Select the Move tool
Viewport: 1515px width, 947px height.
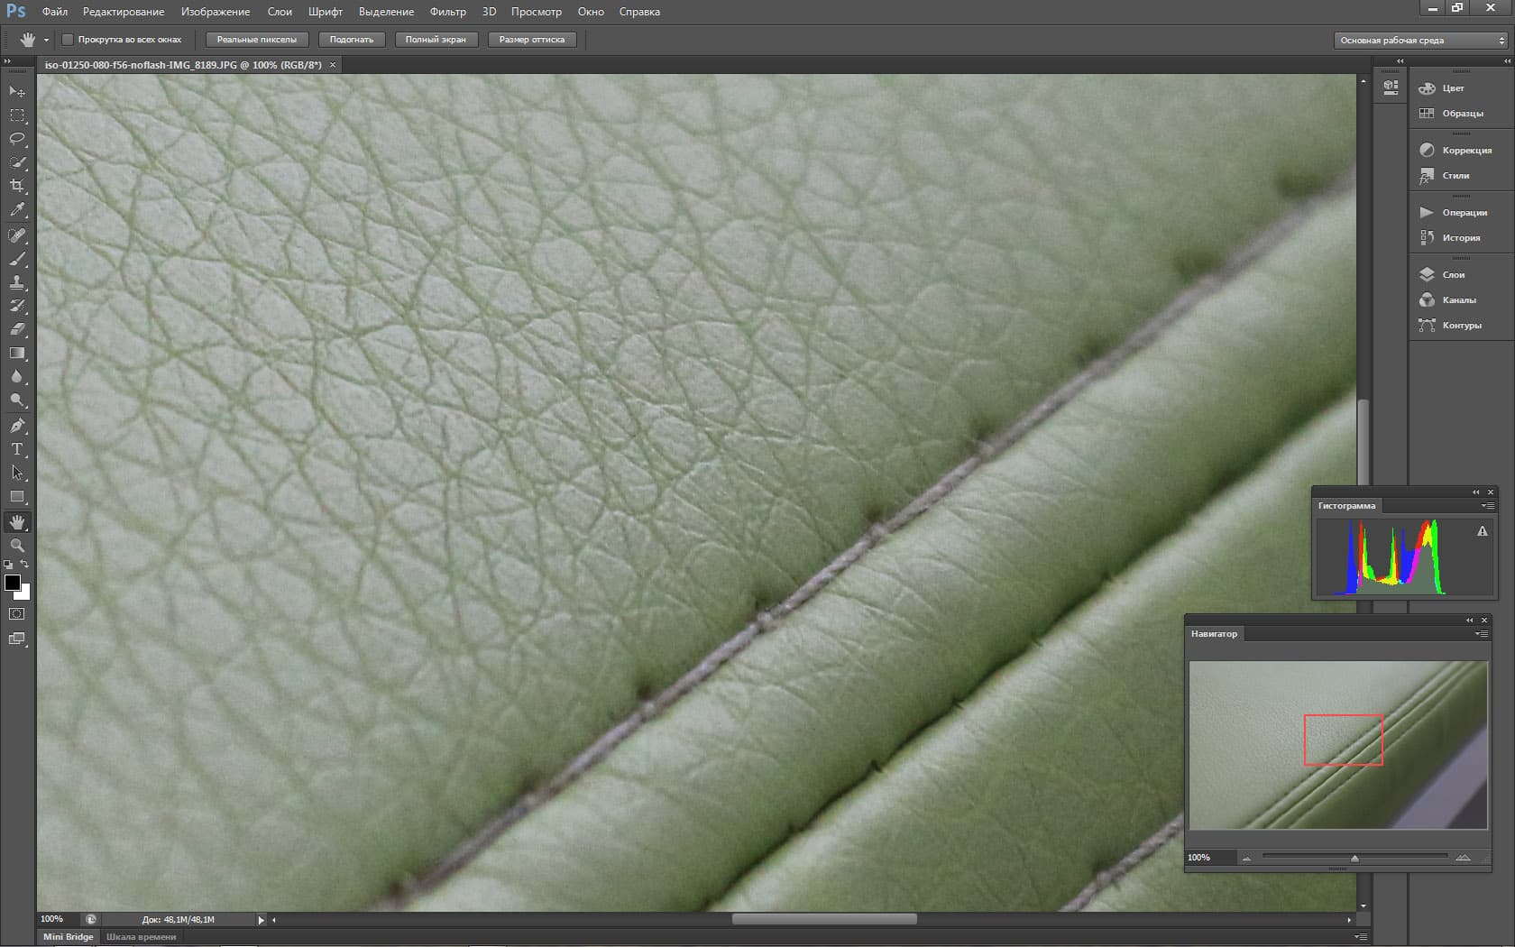17,91
